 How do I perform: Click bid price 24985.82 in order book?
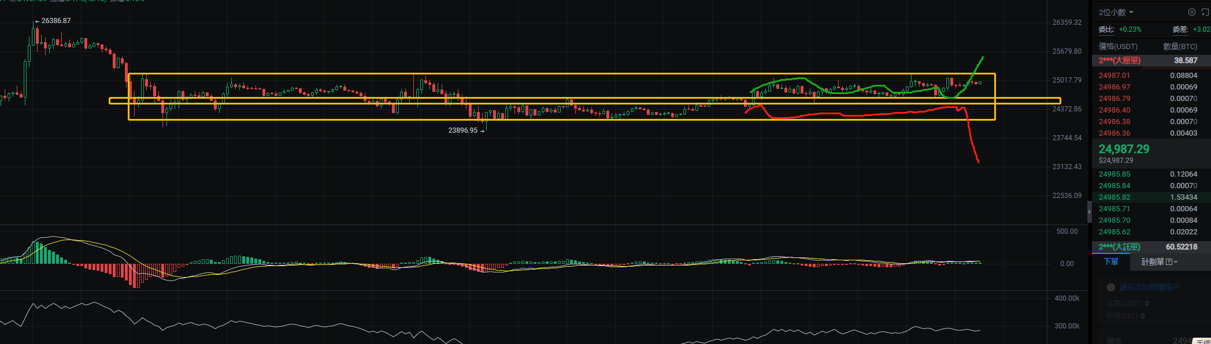(1114, 197)
